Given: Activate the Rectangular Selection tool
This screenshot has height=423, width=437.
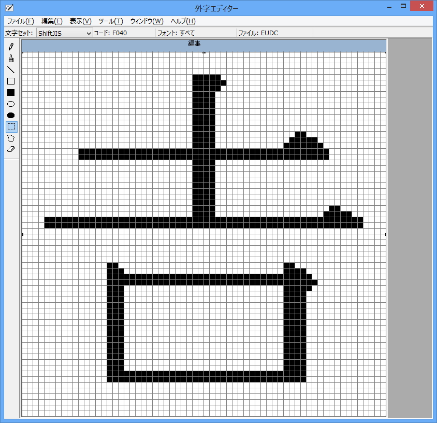Looking at the screenshot, I should (x=11, y=127).
